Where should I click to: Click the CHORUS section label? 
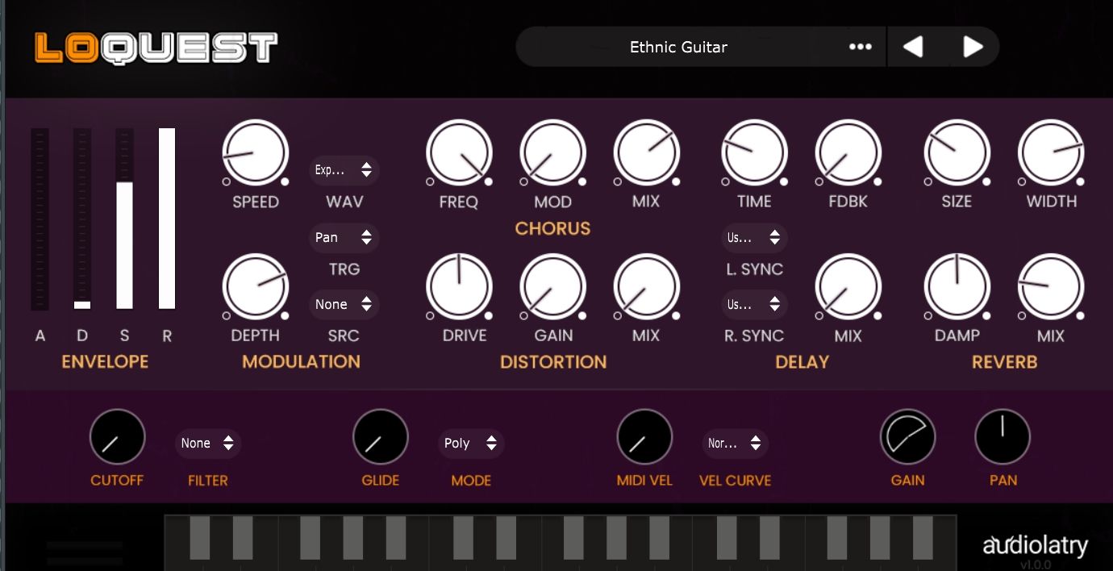pos(552,228)
